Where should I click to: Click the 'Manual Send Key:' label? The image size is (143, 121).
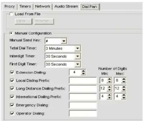(x=25, y=40)
